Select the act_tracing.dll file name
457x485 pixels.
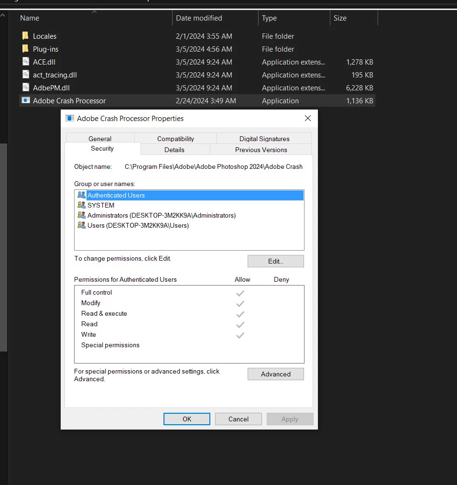[x=54, y=75]
